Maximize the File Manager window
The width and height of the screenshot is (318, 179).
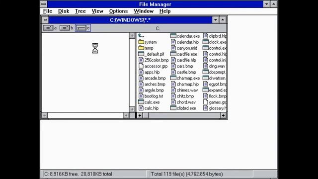point(274,4)
